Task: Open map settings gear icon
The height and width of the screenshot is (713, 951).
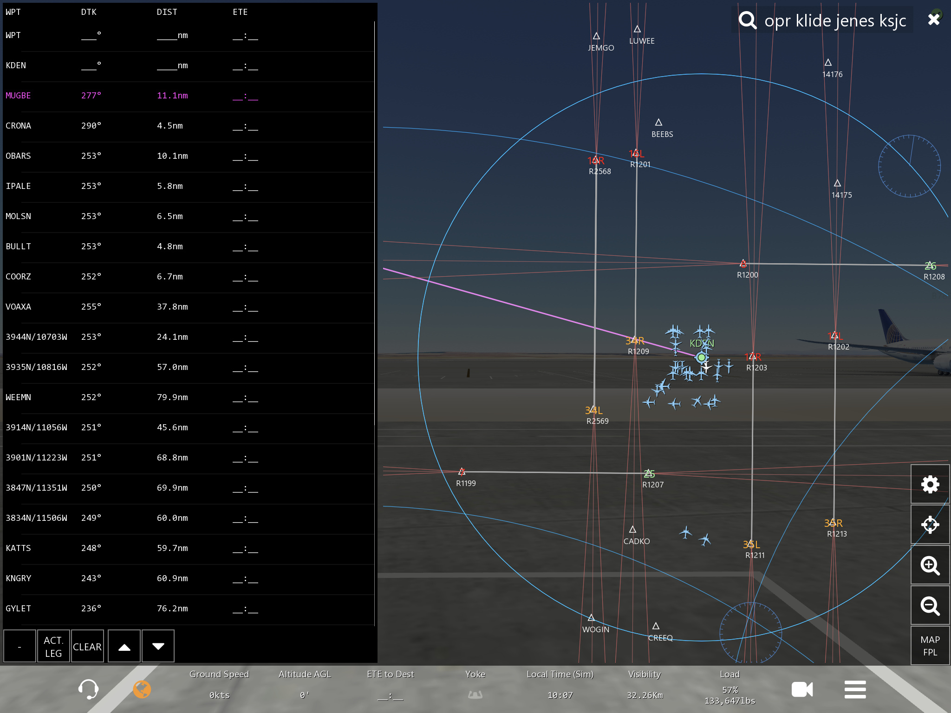Action: click(x=930, y=485)
